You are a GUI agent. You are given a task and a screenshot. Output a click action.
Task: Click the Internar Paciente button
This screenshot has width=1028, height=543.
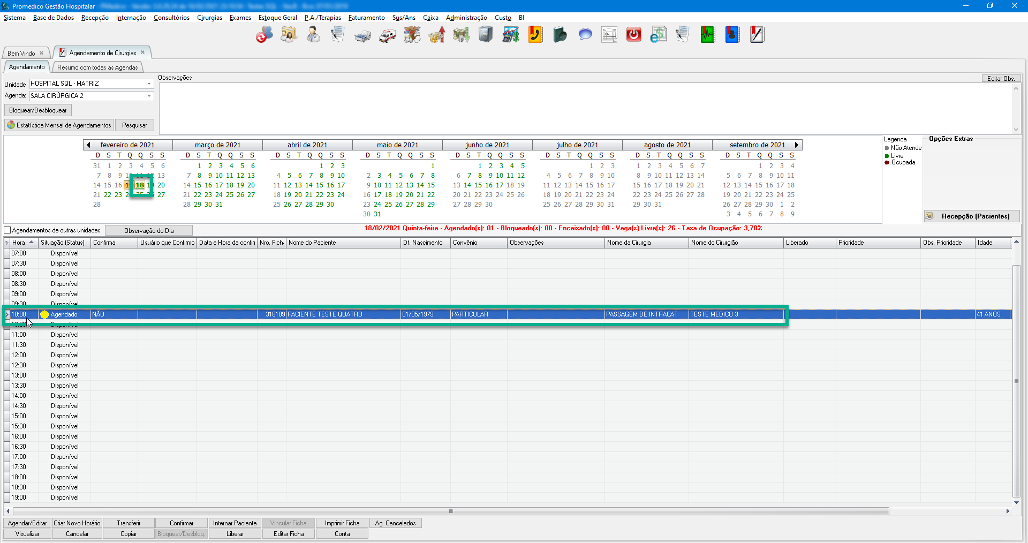(235, 523)
